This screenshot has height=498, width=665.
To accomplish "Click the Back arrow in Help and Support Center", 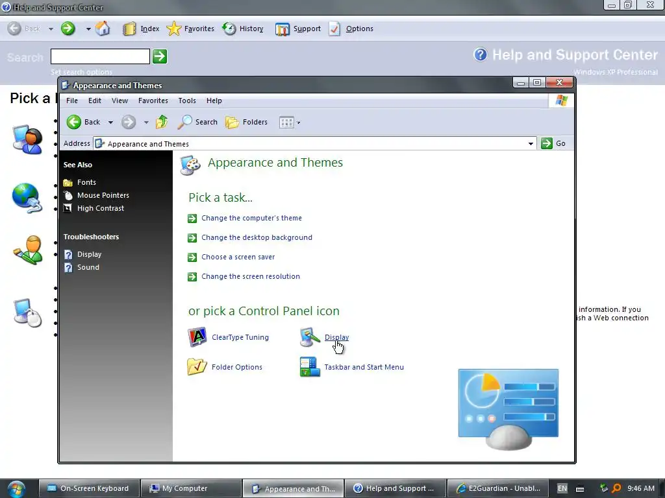I will pyautogui.click(x=14, y=29).
